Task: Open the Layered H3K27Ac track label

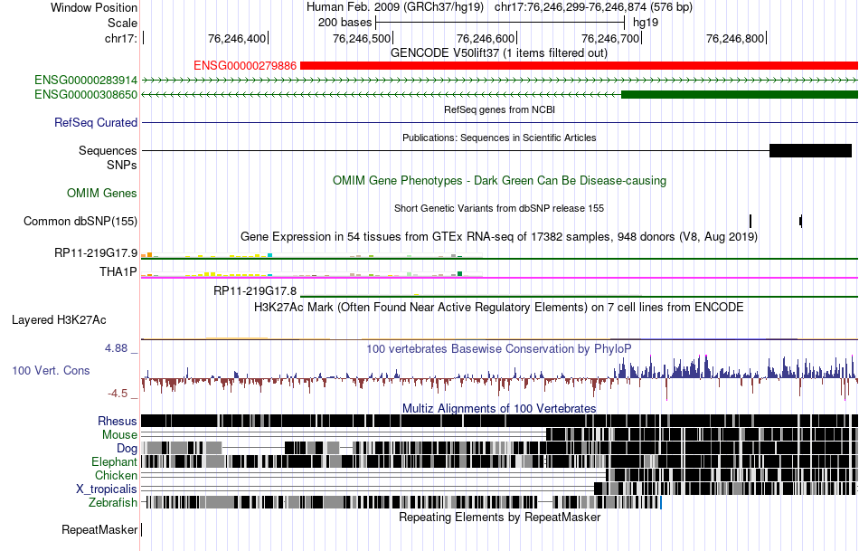Action: point(59,320)
